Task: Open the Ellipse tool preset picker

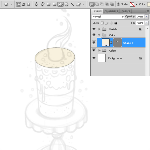Action: pyautogui.click(x=11, y=4)
